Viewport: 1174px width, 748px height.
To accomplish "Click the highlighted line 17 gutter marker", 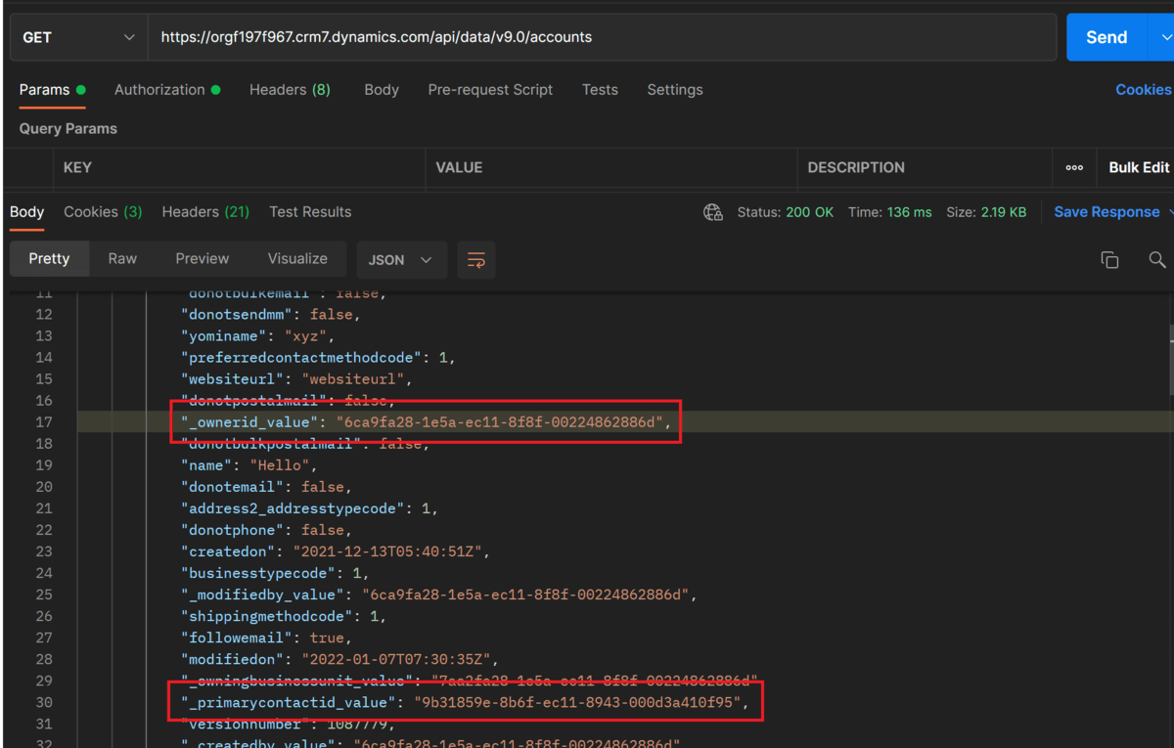I will pos(44,421).
